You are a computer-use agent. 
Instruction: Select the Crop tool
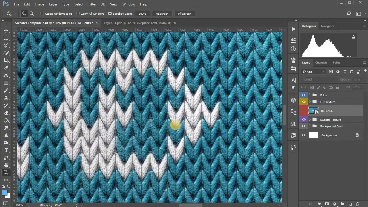click(x=6, y=60)
